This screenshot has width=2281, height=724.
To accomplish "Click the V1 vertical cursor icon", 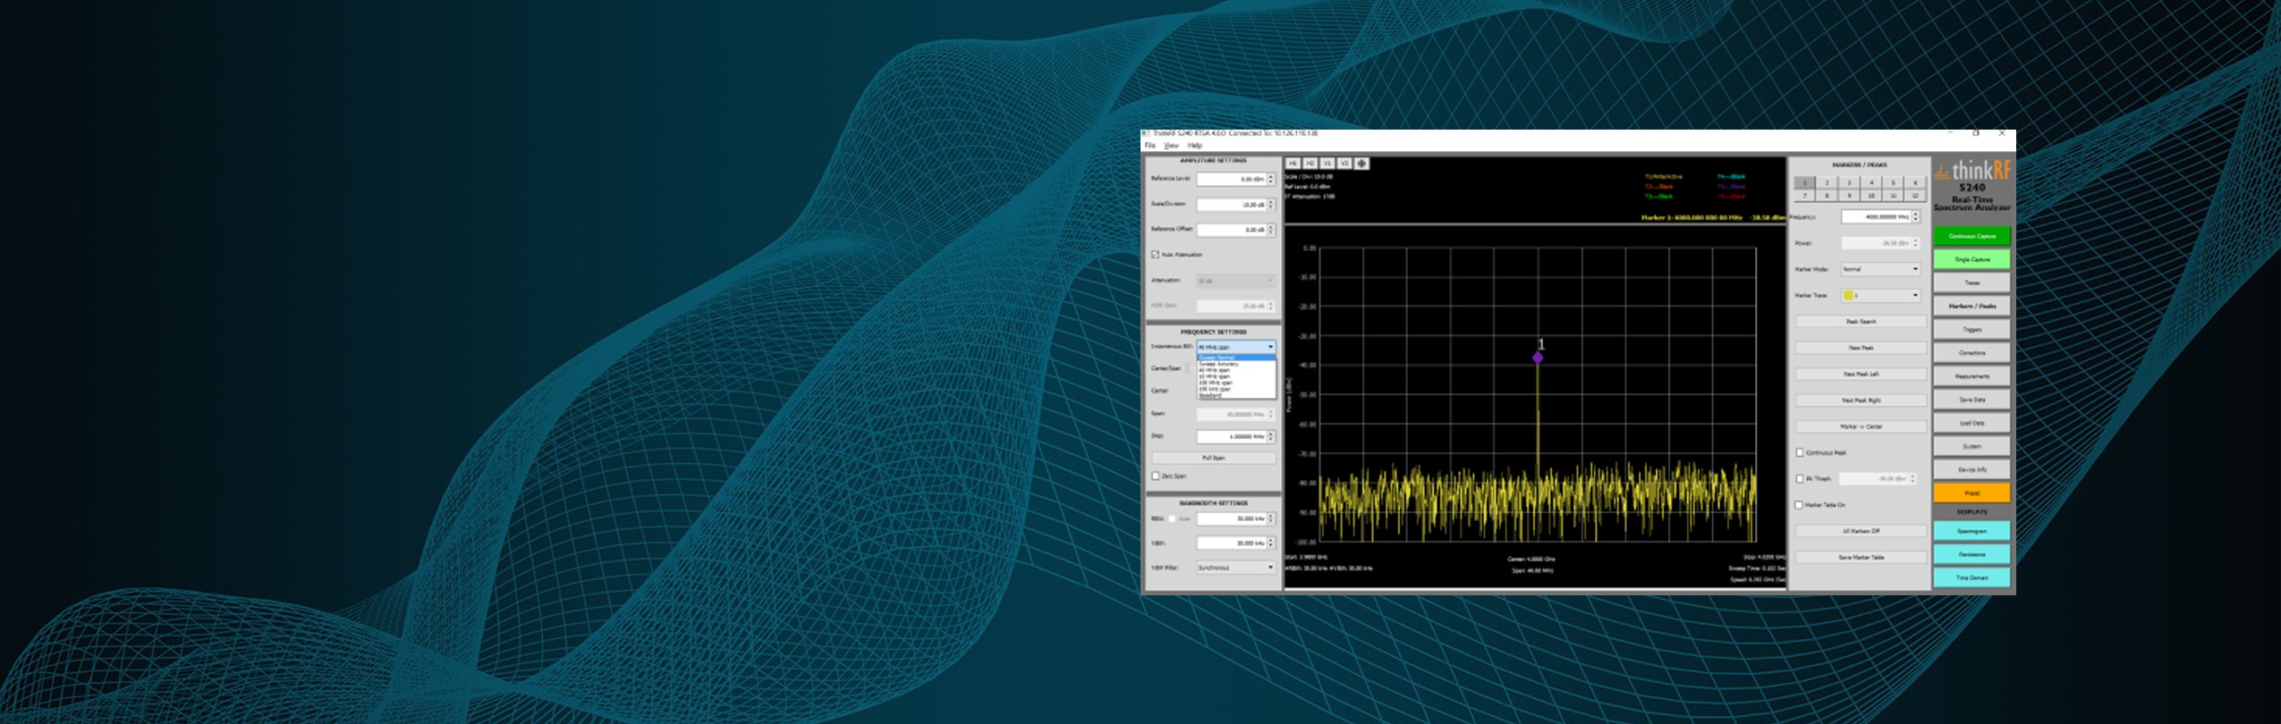I will pyautogui.click(x=1327, y=164).
